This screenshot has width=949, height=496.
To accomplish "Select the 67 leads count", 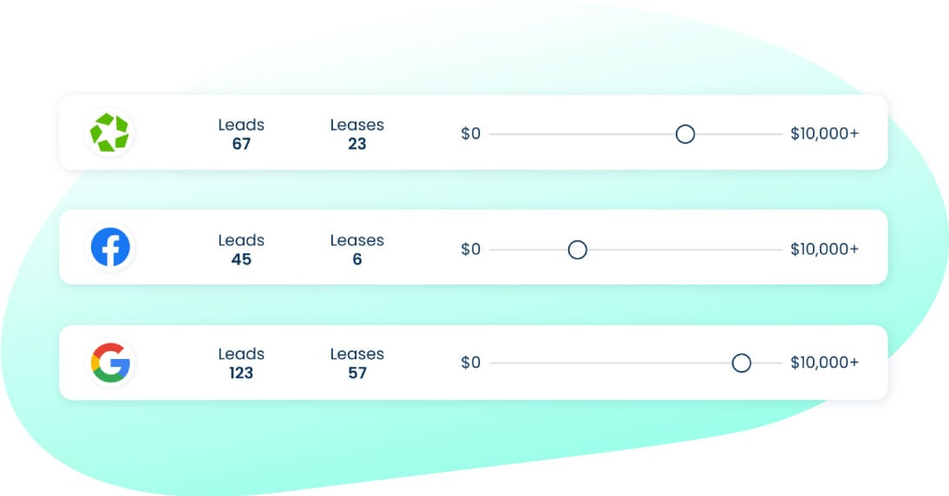I will click(241, 144).
